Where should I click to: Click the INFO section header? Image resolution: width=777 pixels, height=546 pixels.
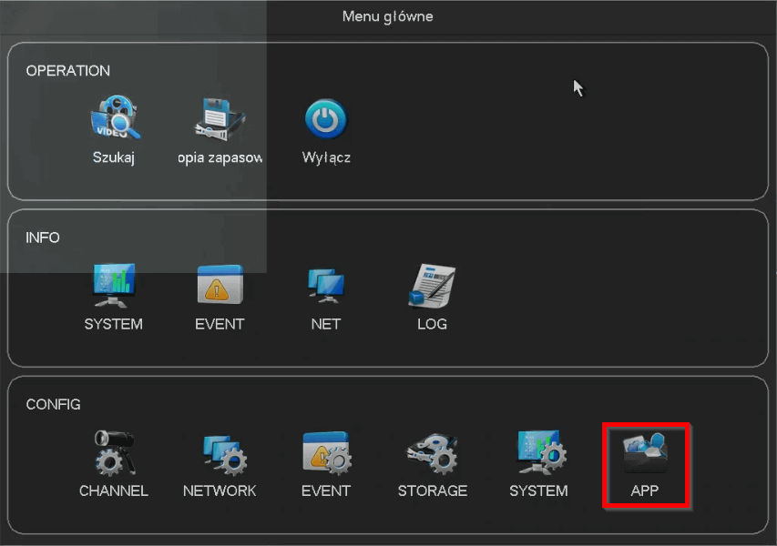pyautogui.click(x=43, y=238)
